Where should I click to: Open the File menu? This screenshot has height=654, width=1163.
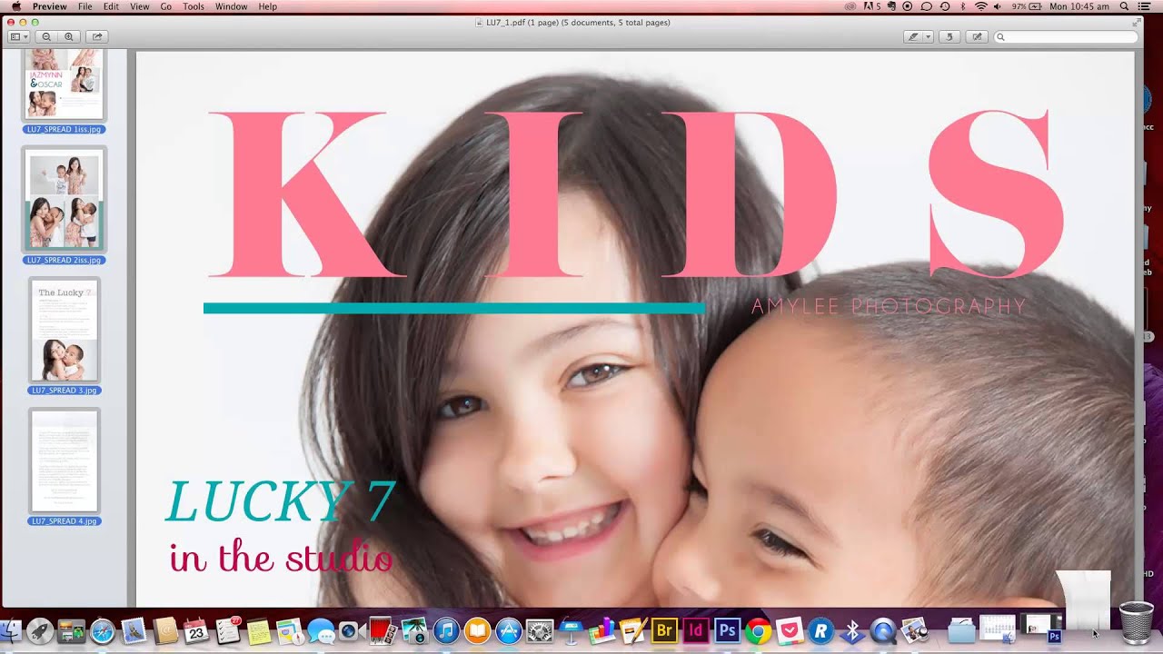84,6
